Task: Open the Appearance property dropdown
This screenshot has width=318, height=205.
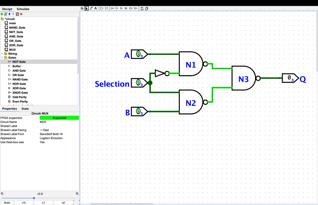Action: 59,138
